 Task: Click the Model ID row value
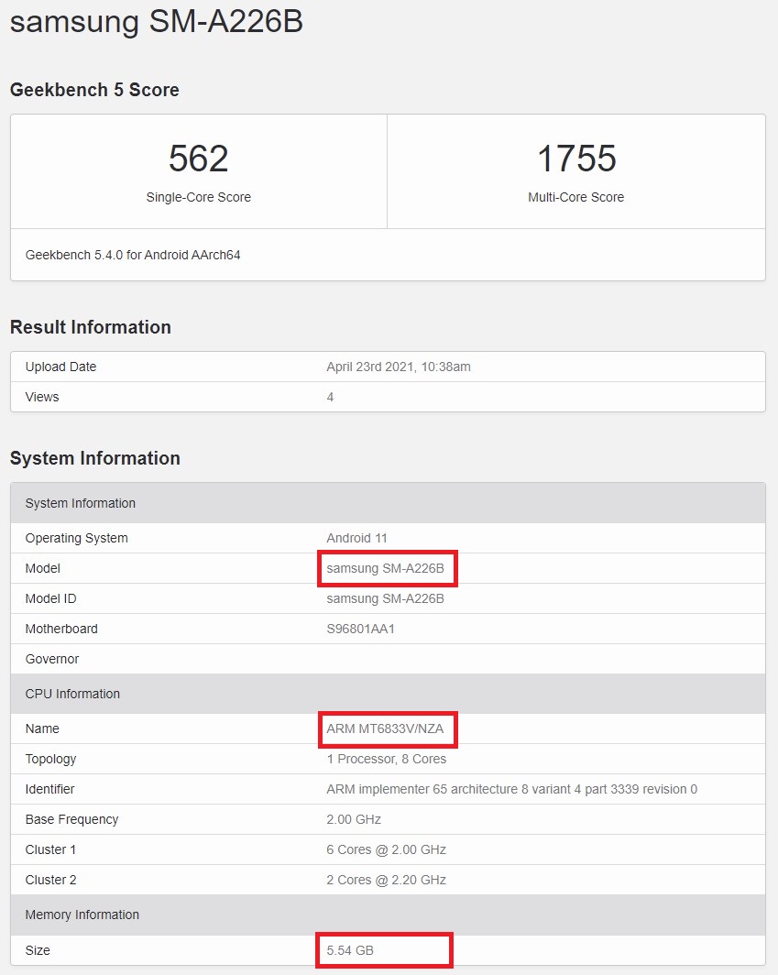point(385,598)
